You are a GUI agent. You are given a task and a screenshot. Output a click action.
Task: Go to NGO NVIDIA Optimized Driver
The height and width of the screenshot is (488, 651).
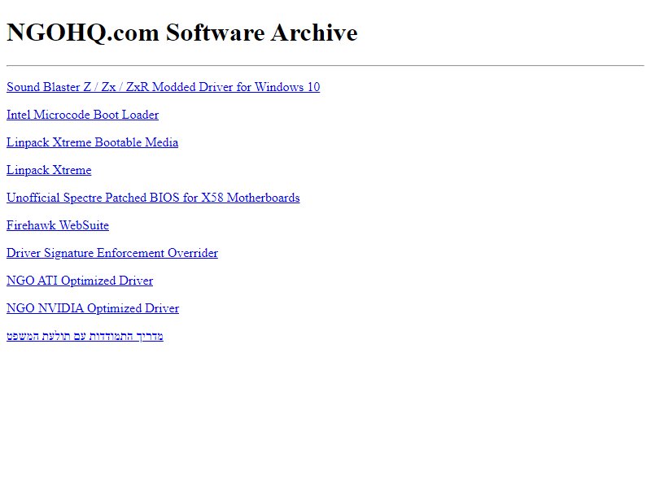point(93,308)
